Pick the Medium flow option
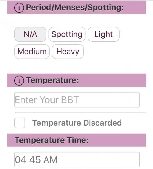The width and height of the screenshot is (153, 169). pyautogui.click(x=32, y=52)
